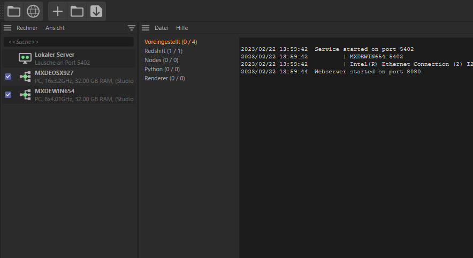
Task: Uncheck the MXDEOSX927 machine checkbox
Action: (x=8, y=77)
